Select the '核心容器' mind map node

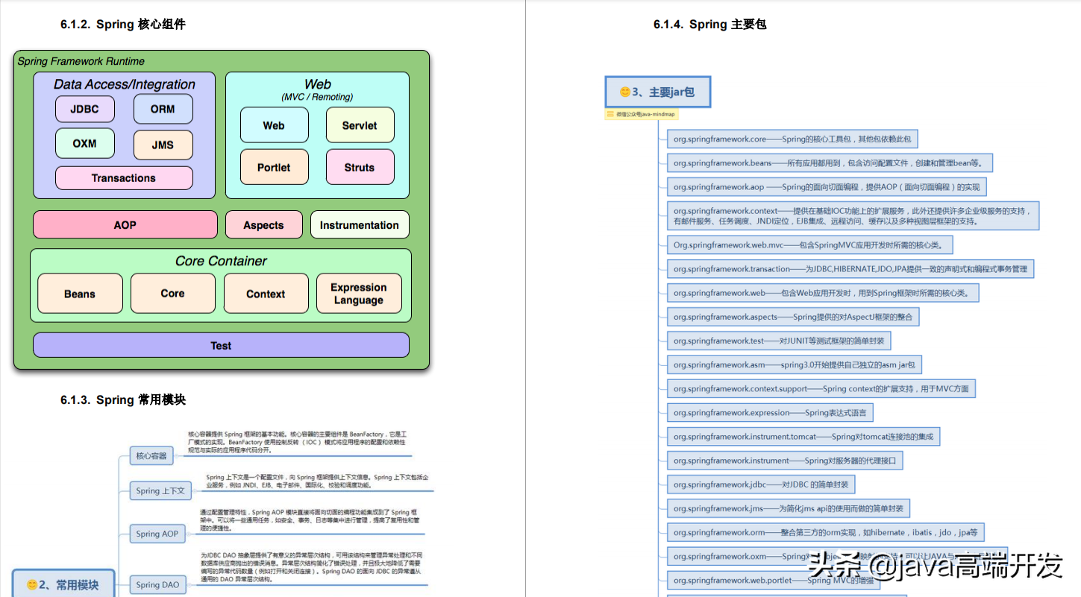pyautogui.click(x=151, y=455)
